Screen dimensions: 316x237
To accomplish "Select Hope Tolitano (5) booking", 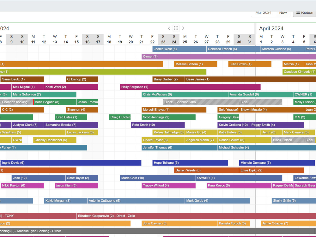I will 190,163.
